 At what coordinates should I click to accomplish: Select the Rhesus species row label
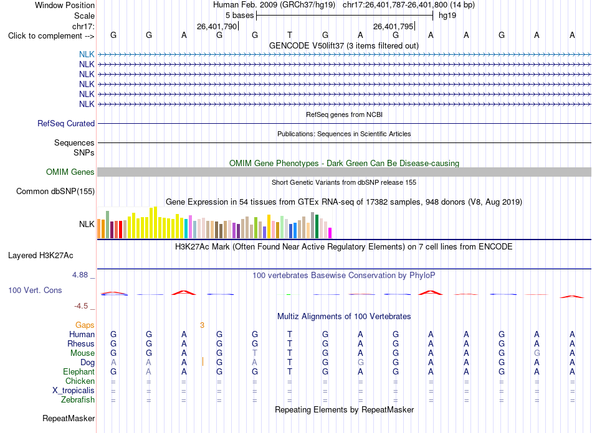[81, 343]
